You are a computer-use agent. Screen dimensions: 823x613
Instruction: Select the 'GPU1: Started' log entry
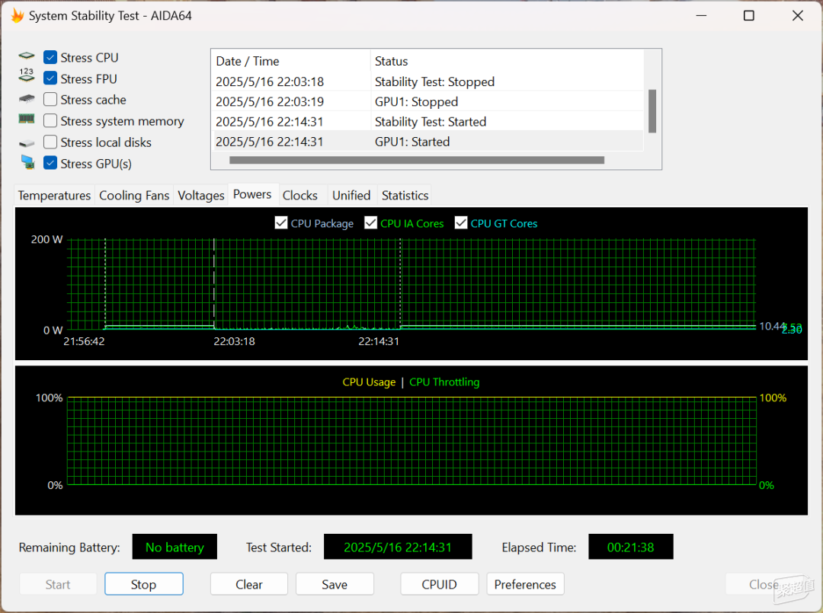pyautogui.click(x=428, y=142)
